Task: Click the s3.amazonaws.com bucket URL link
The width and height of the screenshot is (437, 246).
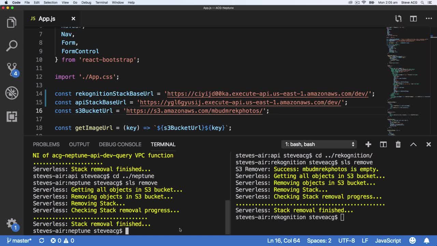Action: 194,111
